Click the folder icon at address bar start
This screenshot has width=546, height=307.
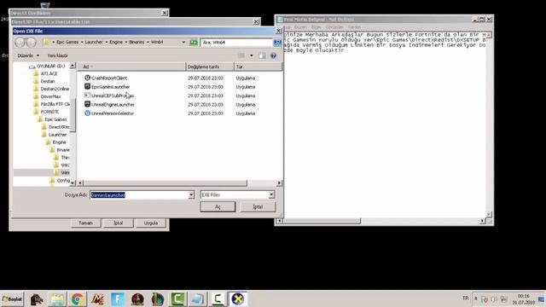pyautogui.click(x=46, y=42)
